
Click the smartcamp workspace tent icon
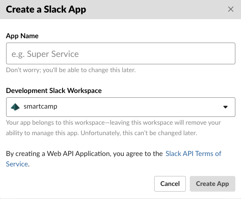15,107
